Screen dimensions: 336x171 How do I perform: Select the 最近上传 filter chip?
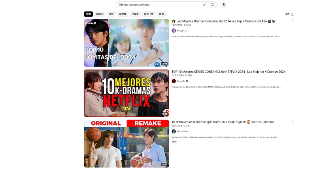pyautogui.click(x=149, y=14)
